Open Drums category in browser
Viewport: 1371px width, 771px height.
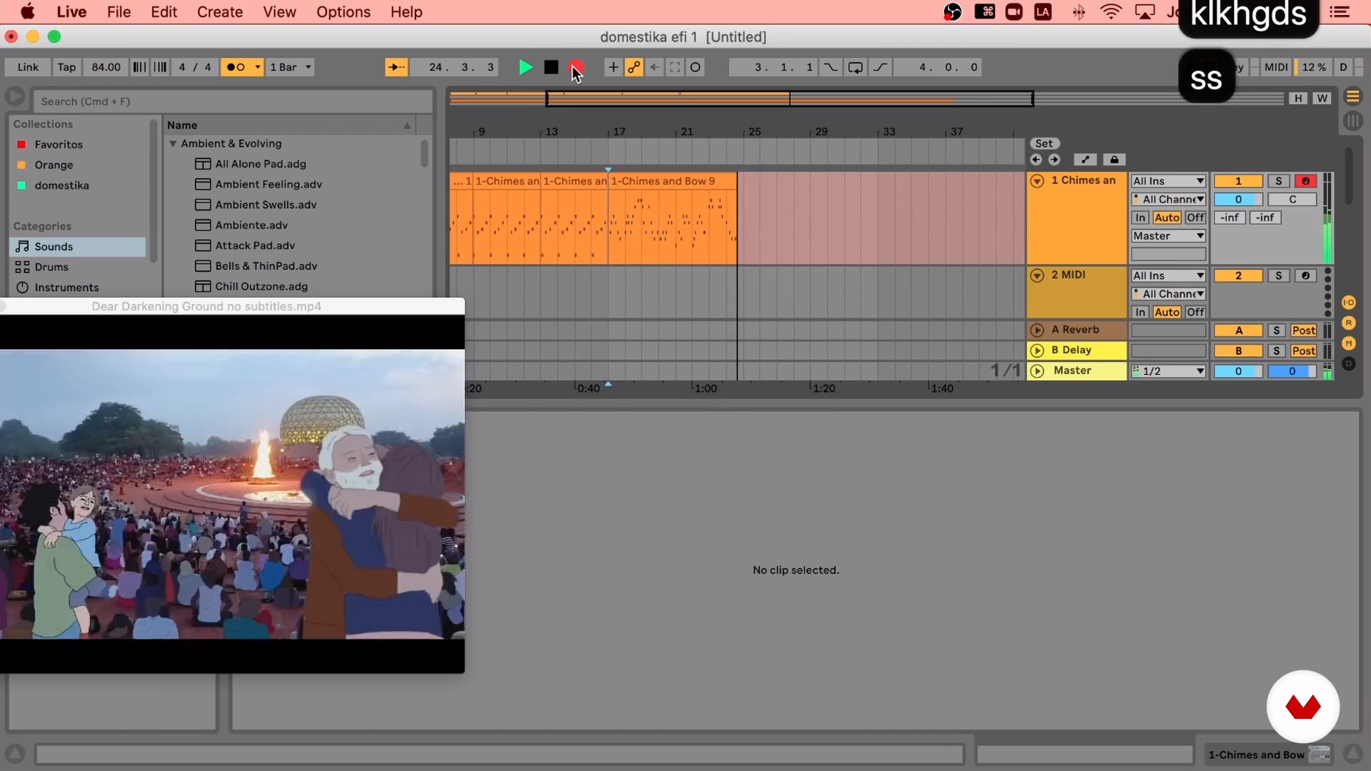pyautogui.click(x=51, y=267)
